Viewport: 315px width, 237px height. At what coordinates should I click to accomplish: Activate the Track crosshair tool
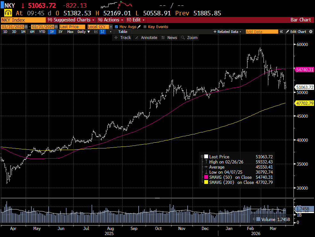(x=122, y=38)
